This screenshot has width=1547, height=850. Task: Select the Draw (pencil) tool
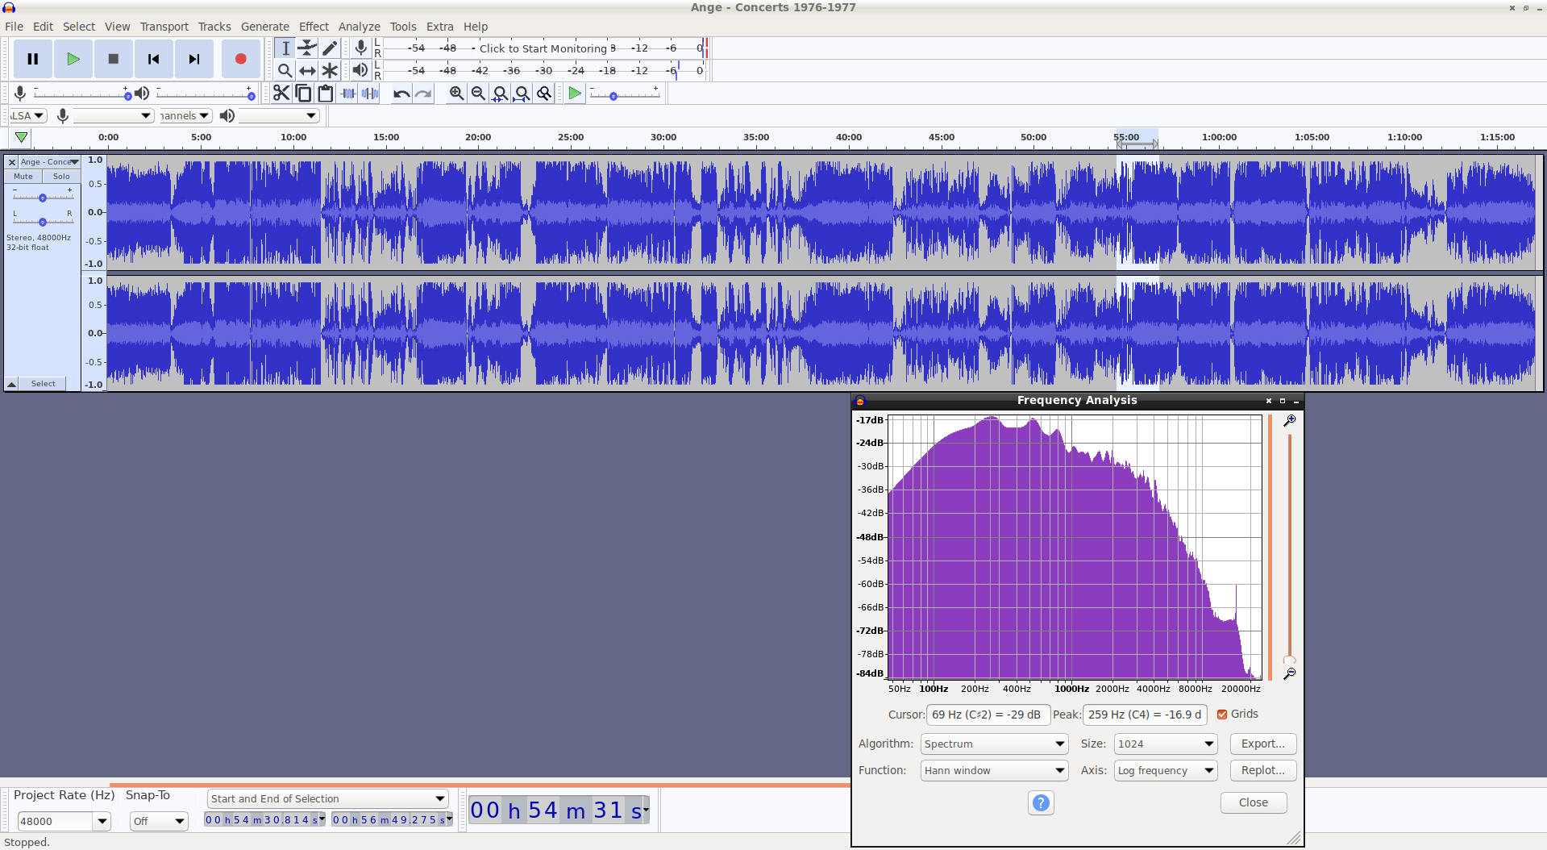point(330,48)
